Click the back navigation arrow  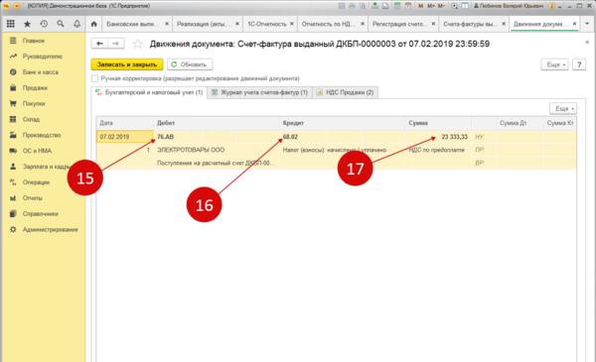99,44
